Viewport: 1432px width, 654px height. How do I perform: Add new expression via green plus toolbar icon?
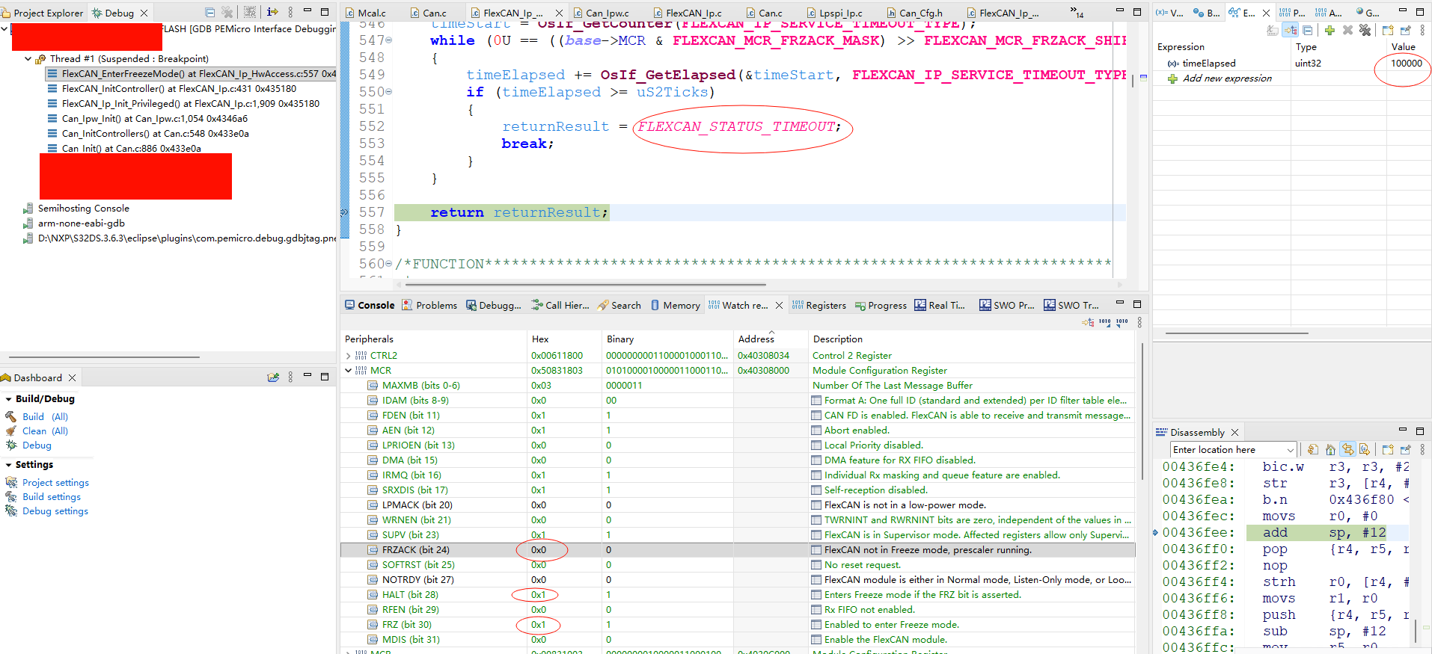pyautogui.click(x=1330, y=30)
